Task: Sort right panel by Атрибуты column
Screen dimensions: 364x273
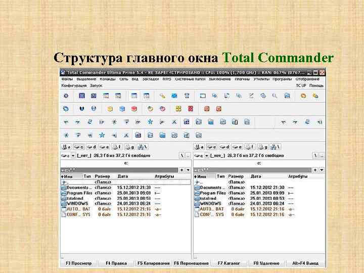Action: coord(298,176)
